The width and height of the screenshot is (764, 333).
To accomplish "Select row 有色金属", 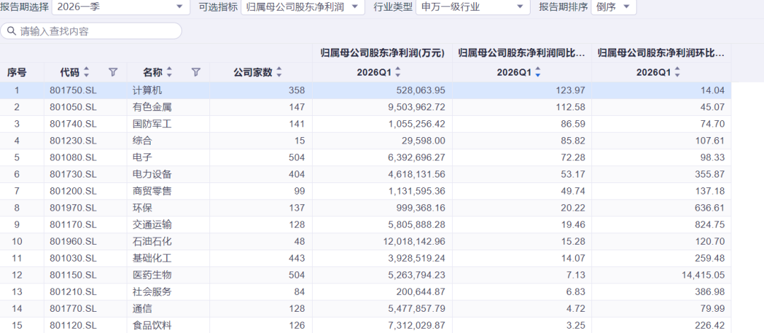I will click(x=366, y=107).
